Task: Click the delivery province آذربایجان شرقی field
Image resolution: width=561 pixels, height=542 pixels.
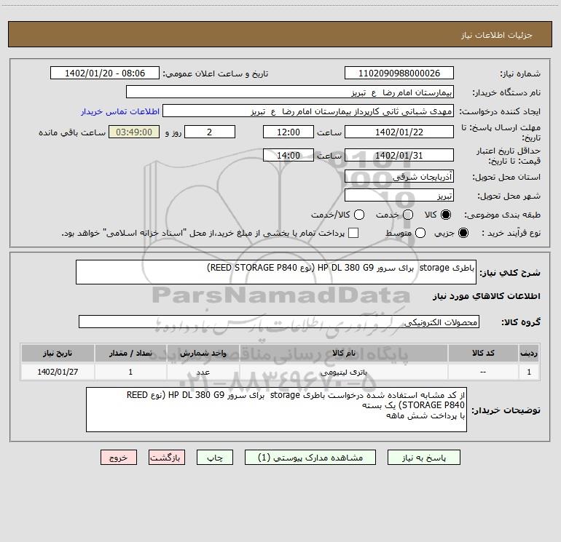Action: point(399,176)
